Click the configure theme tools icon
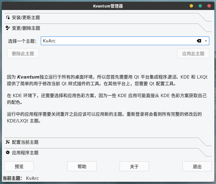The image size is (216, 184). (x=8, y=142)
